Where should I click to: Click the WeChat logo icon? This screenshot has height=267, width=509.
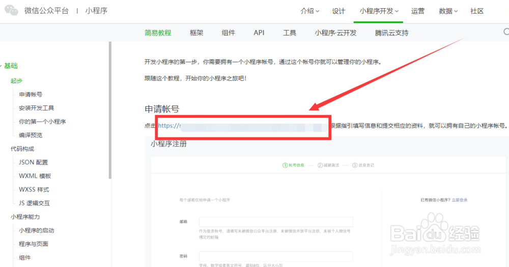tap(11, 10)
